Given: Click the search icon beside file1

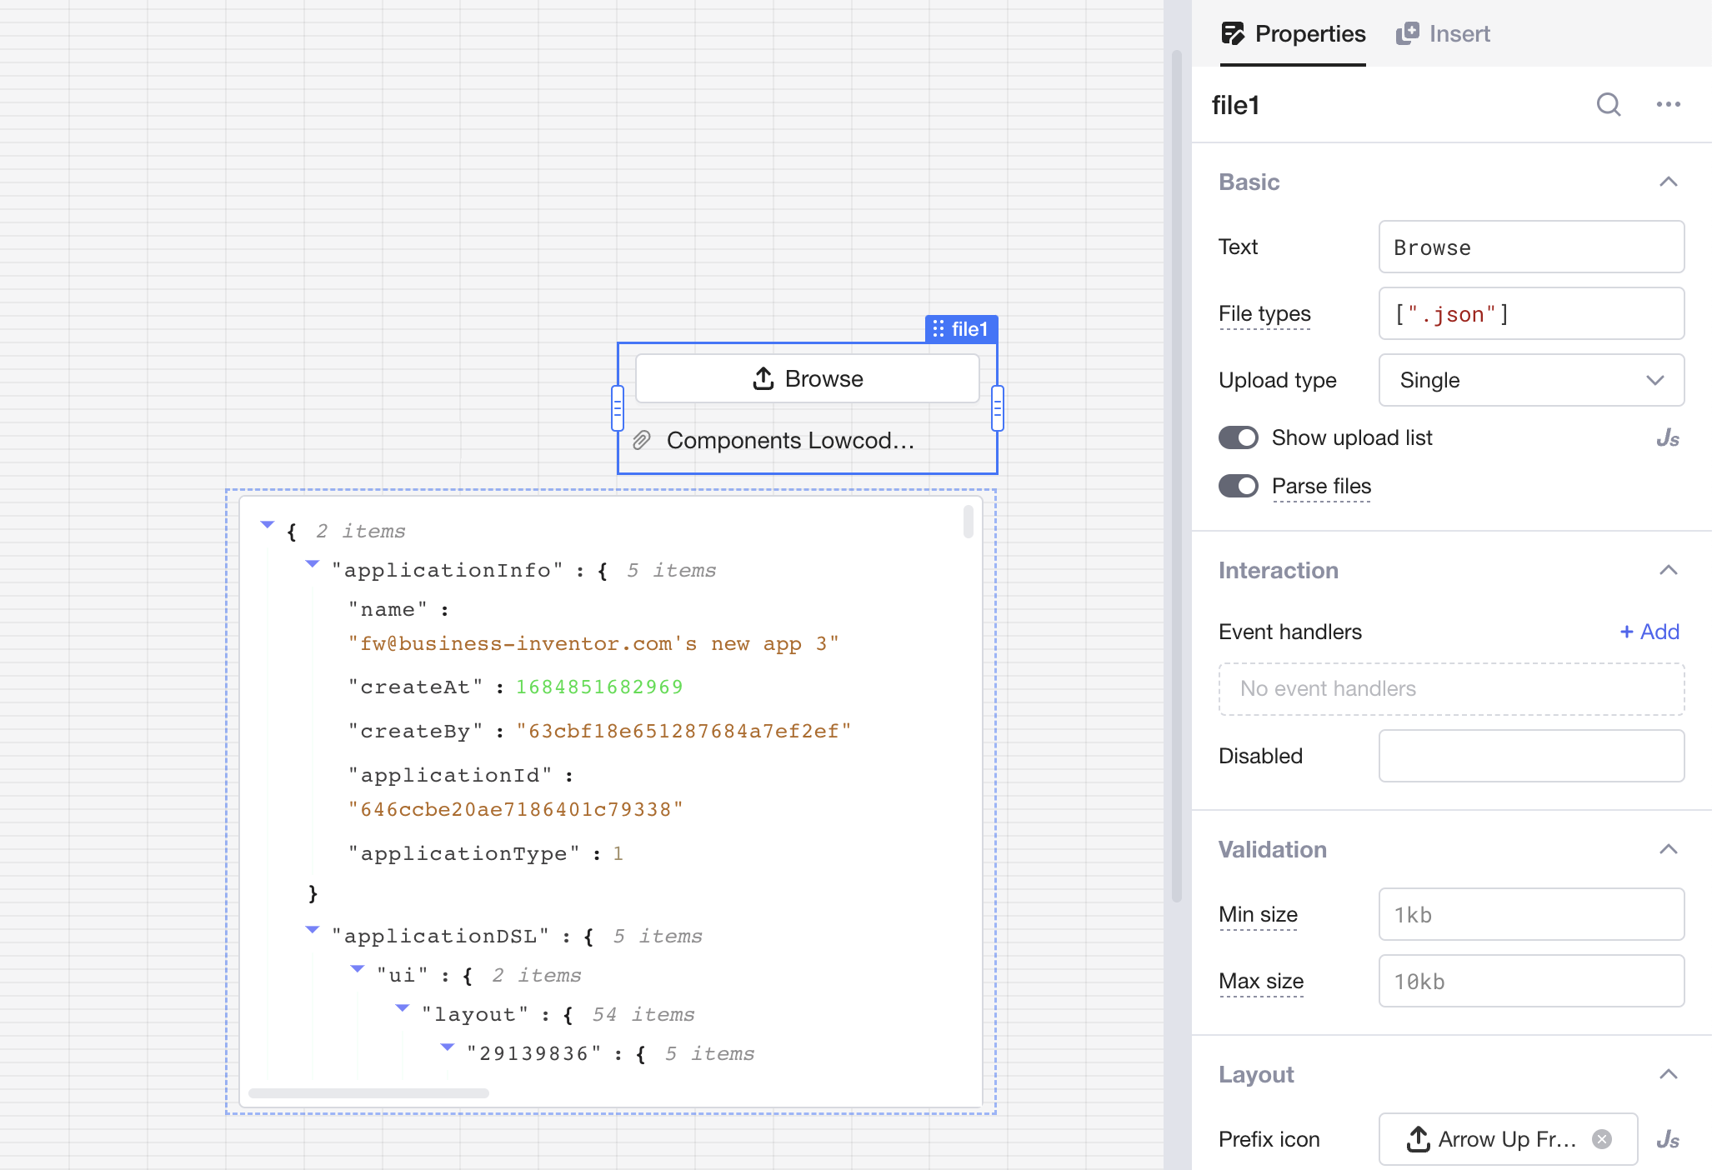Looking at the screenshot, I should tap(1608, 105).
